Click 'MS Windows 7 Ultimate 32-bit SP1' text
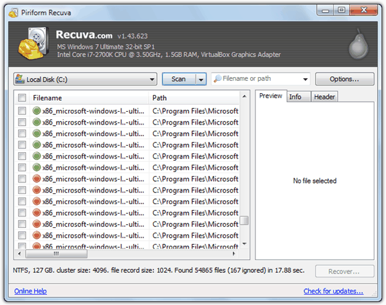The width and height of the screenshot is (386, 305). pyautogui.click(x=106, y=47)
